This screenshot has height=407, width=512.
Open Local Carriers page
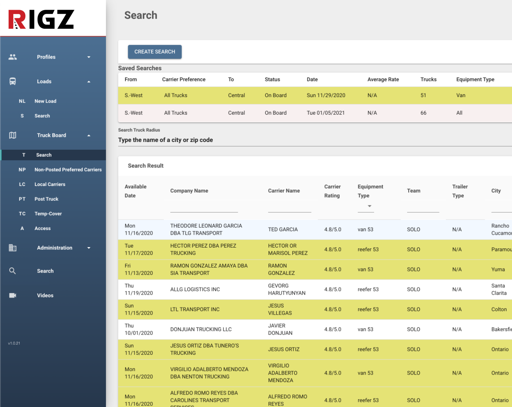pyautogui.click(x=50, y=184)
